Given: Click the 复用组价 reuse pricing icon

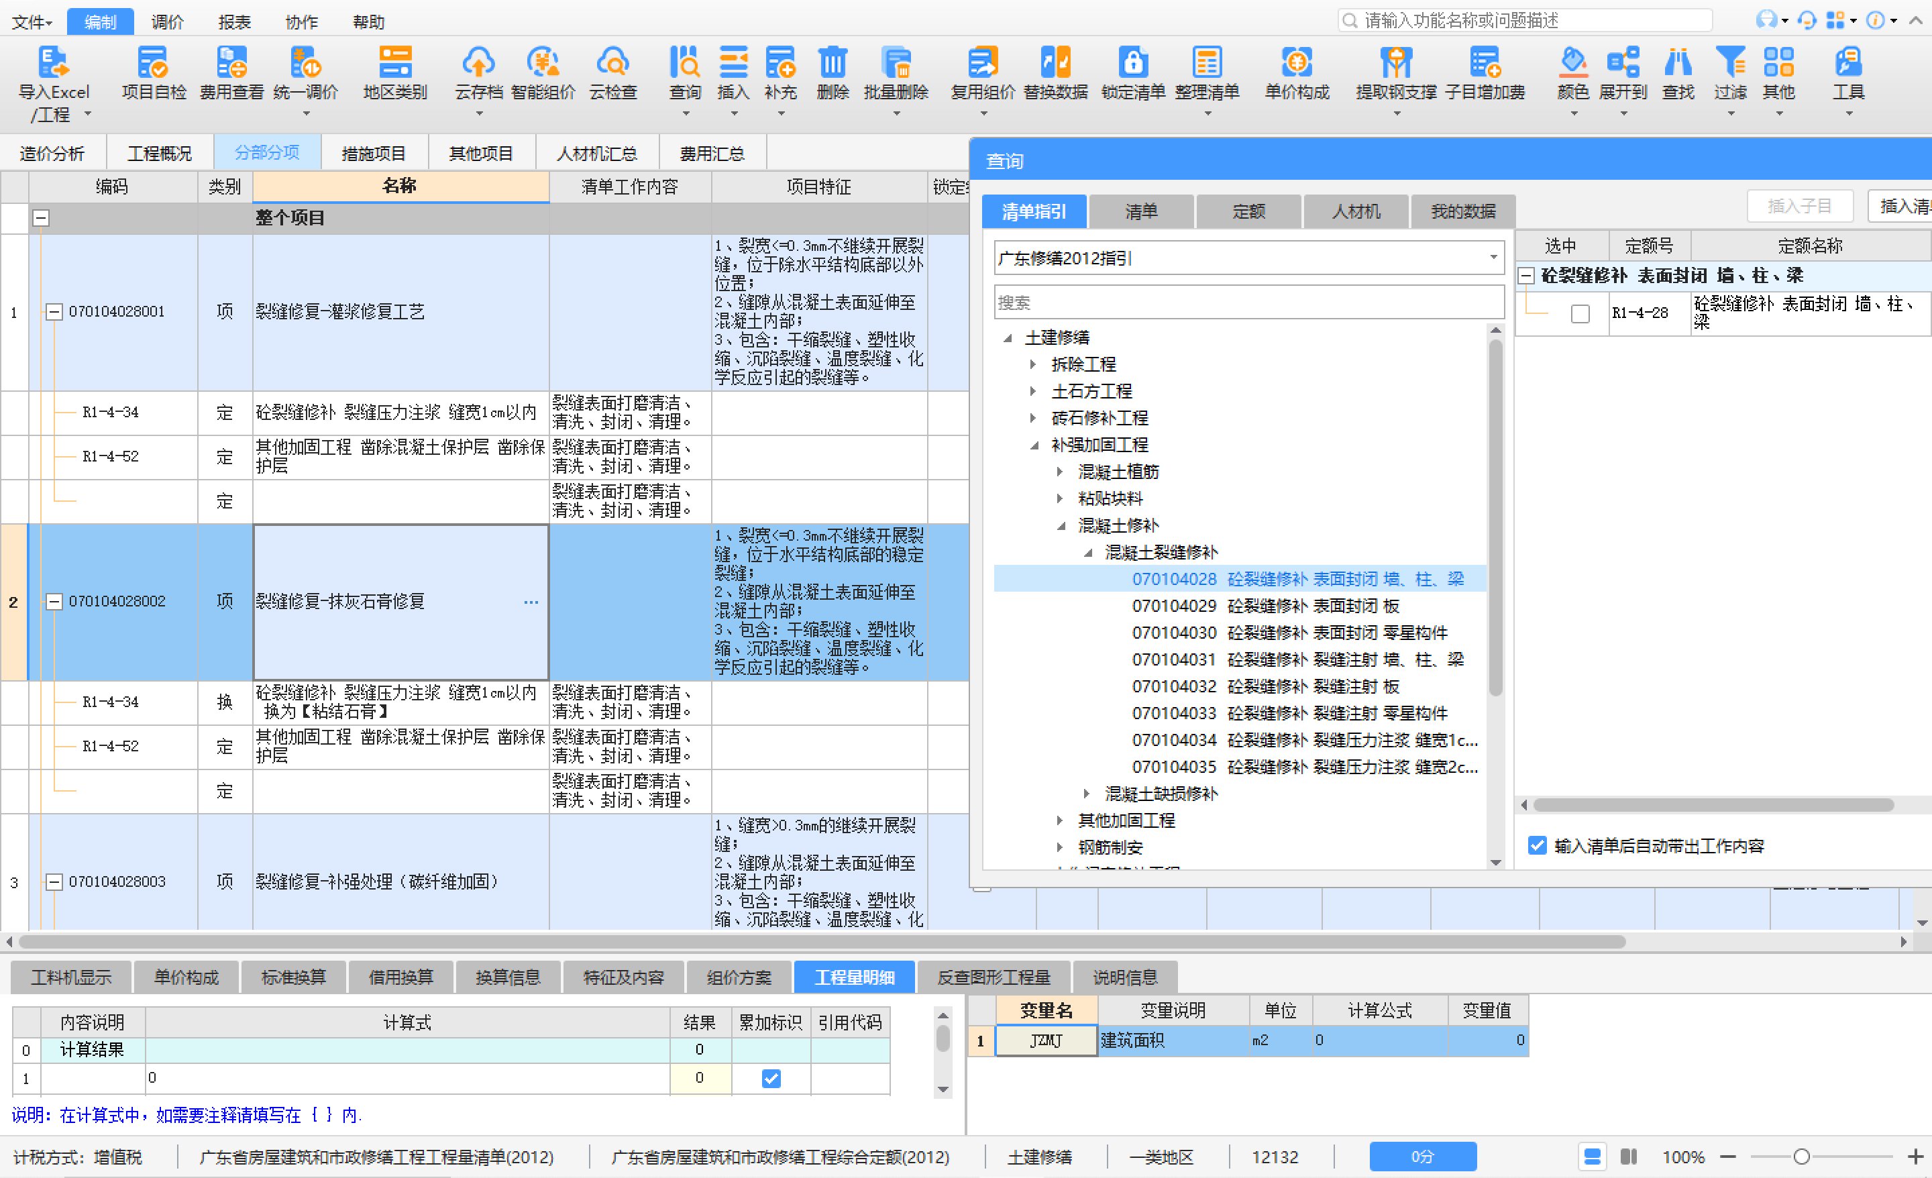Looking at the screenshot, I should tap(983, 62).
